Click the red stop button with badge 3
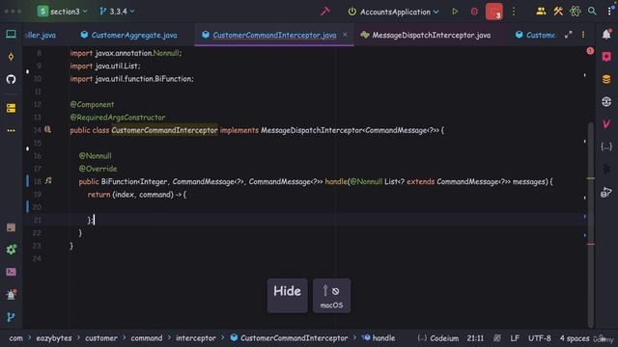The height and width of the screenshot is (347, 618). pos(493,12)
